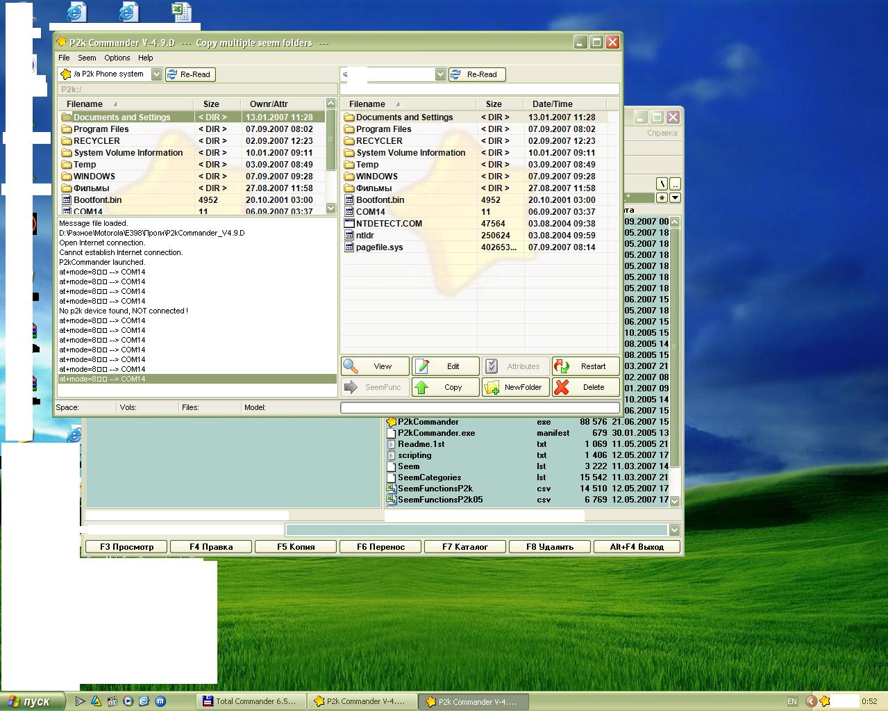Click Total Commander file list scroll down arrow
The image size is (888, 711).
(674, 500)
